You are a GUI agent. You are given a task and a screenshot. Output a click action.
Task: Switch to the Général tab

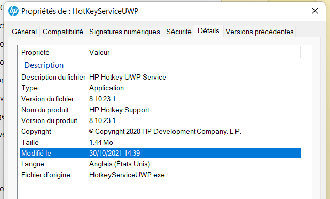pyautogui.click(x=24, y=32)
